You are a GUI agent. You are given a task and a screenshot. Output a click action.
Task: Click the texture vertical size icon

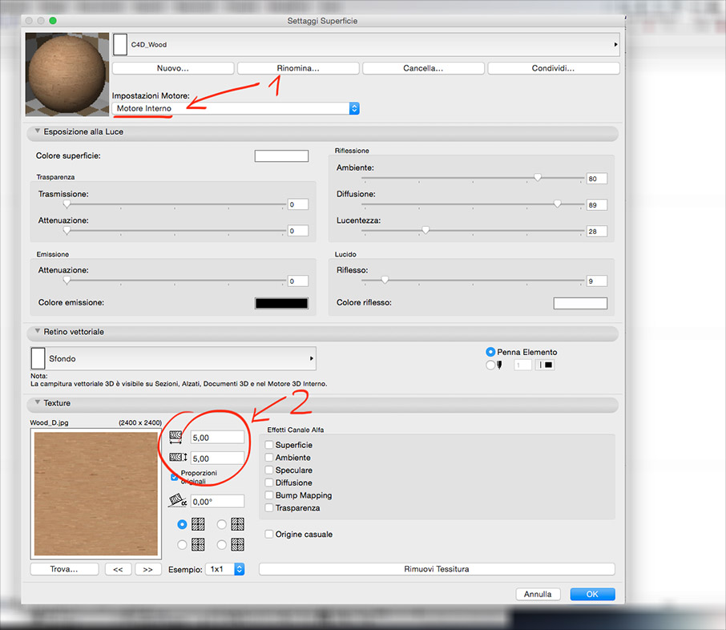tap(177, 458)
